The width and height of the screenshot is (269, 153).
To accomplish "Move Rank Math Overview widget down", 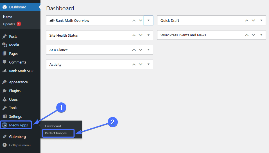I will click(x=141, y=20).
